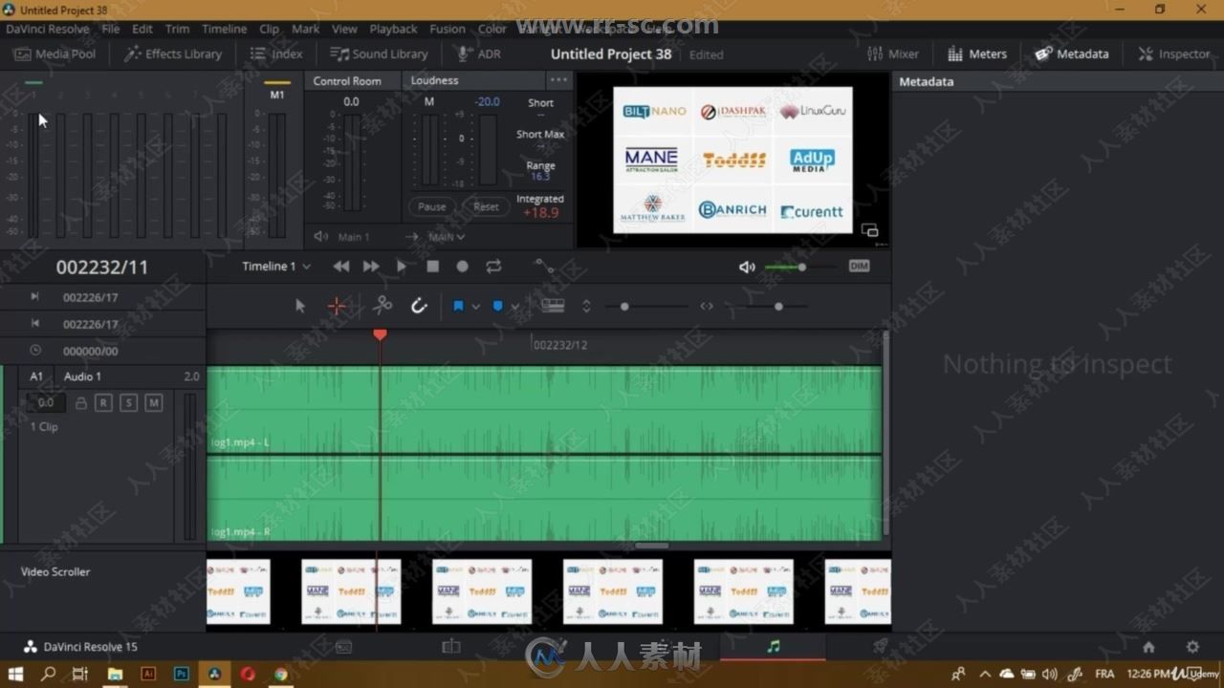Click the automation curve icon
1224x688 pixels.
click(543, 267)
